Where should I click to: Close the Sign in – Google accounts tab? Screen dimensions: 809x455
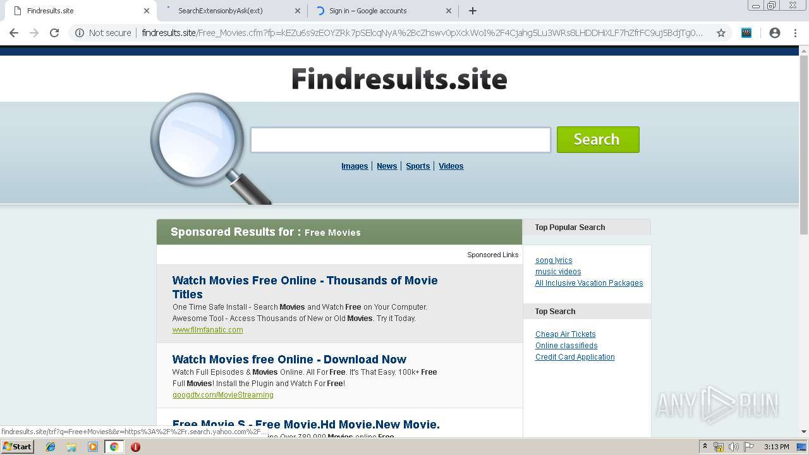point(449,11)
